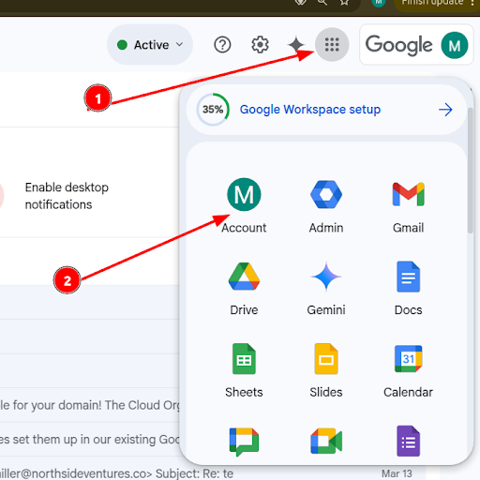This screenshot has height=480, width=480.
Task: Click Enable desktop notifications text
Action: point(67,196)
